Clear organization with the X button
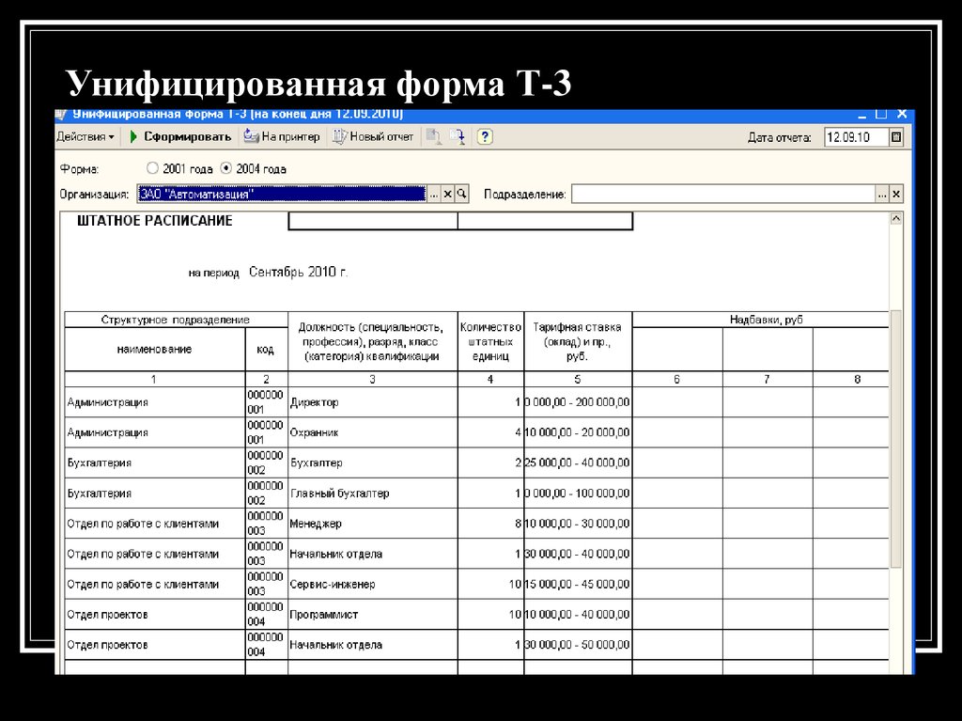The width and height of the screenshot is (962, 721). coord(447,193)
